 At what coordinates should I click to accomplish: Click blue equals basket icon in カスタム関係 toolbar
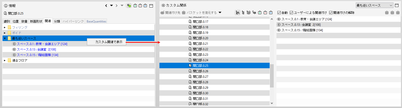click(271, 12)
